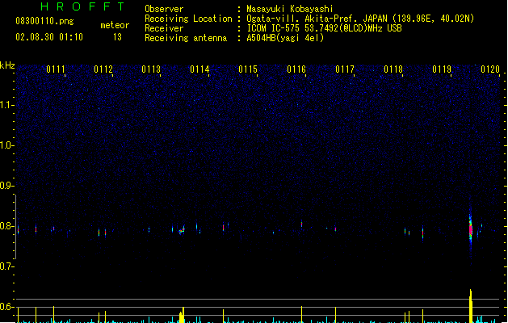This screenshot has height=323, width=508.
Task: Click the 0116 time marker
Action: pos(296,69)
